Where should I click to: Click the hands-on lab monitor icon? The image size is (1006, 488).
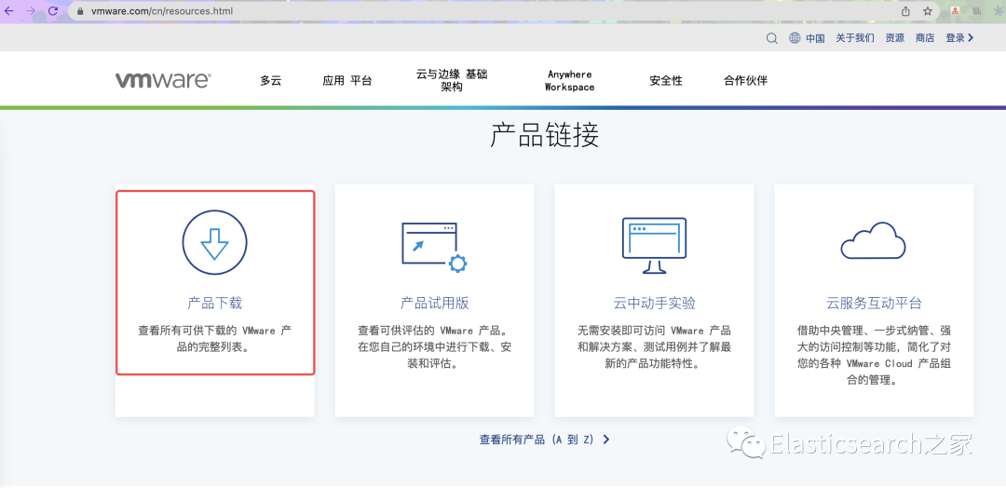click(654, 246)
